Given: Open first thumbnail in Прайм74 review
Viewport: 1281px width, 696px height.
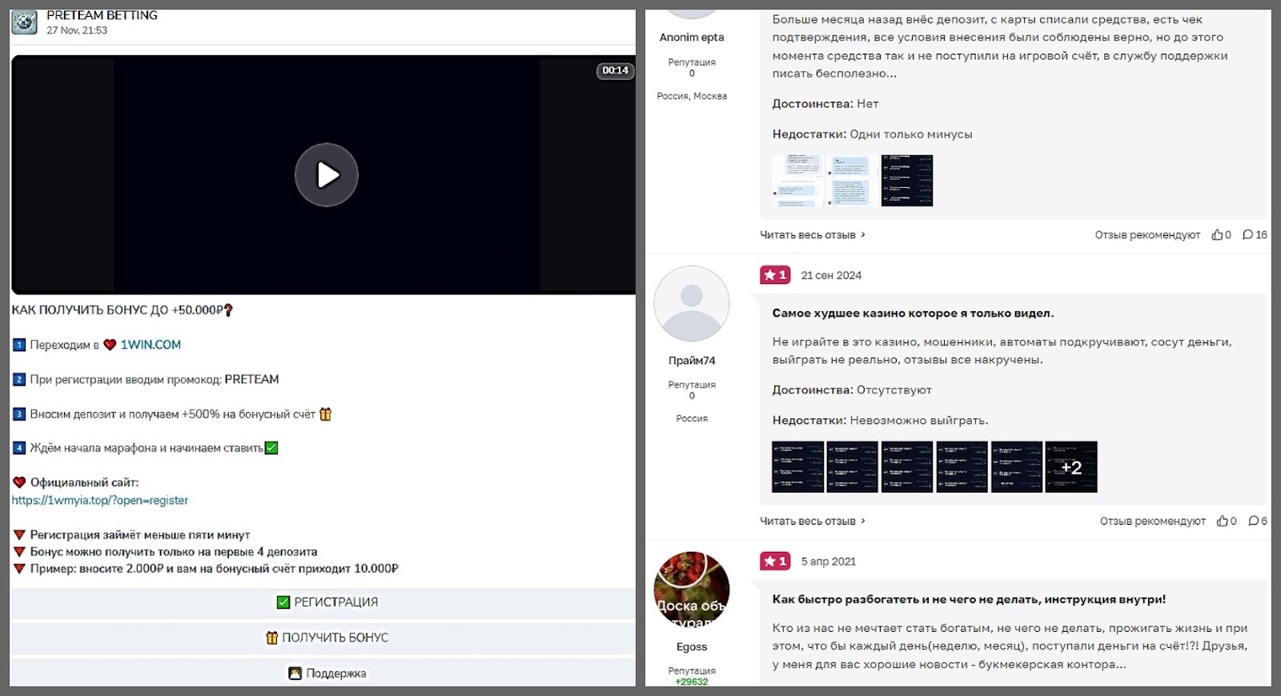Looking at the screenshot, I should pyautogui.click(x=797, y=466).
